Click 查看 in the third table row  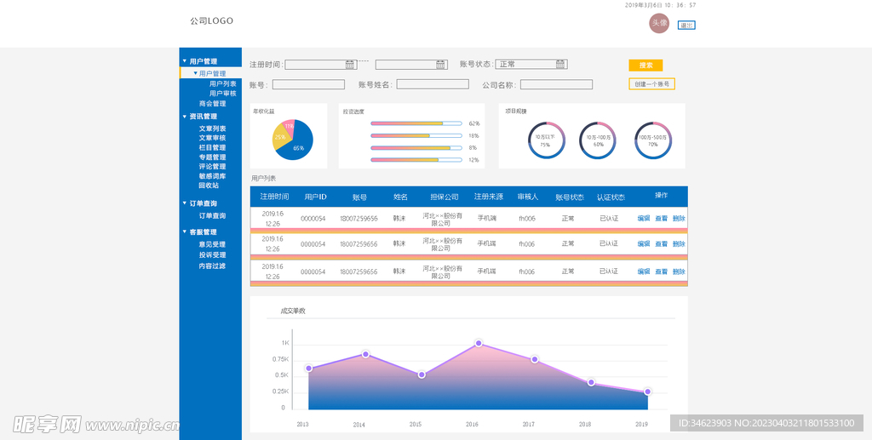tap(661, 271)
